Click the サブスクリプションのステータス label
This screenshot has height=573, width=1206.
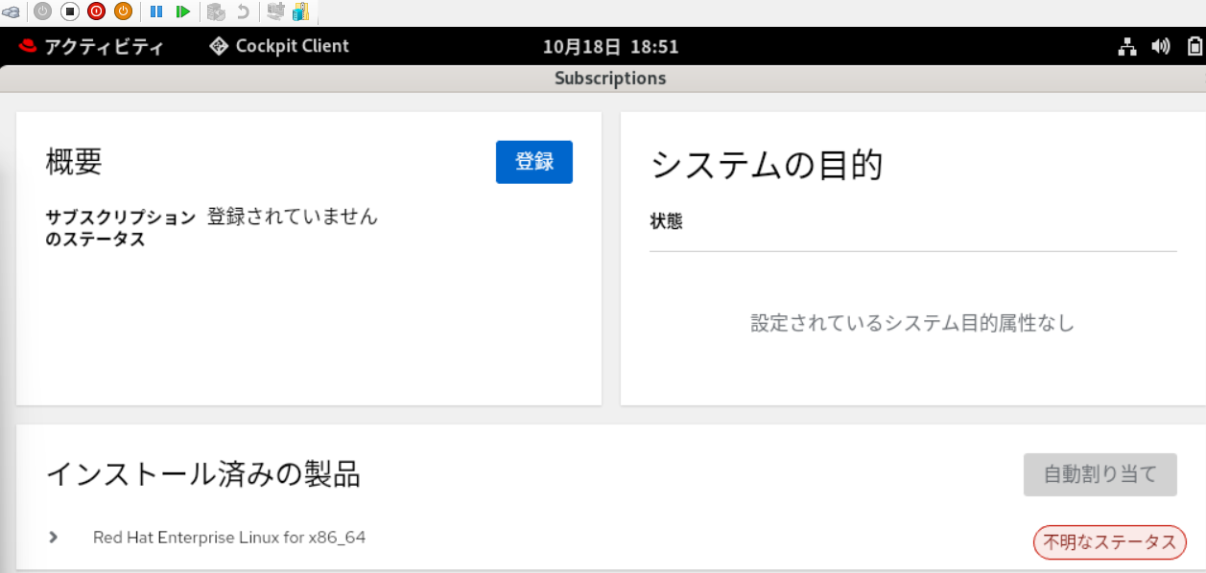click(x=121, y=228)
